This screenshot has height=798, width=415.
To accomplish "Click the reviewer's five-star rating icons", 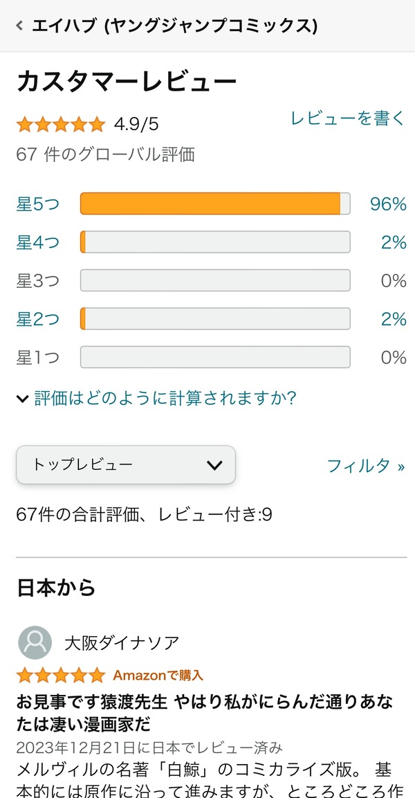I will [61, 675].
